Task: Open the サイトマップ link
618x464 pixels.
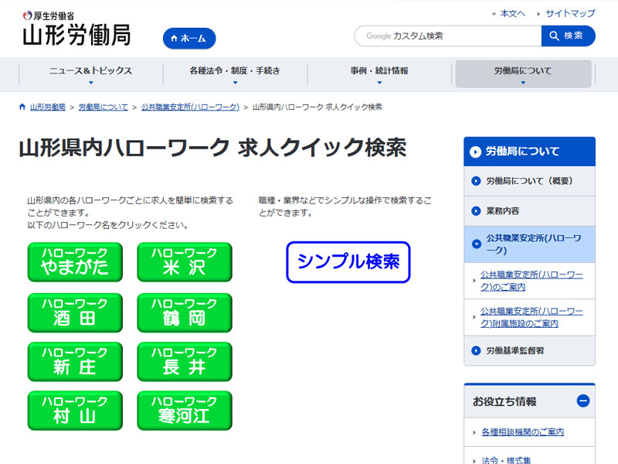Action: pos(570,13)
